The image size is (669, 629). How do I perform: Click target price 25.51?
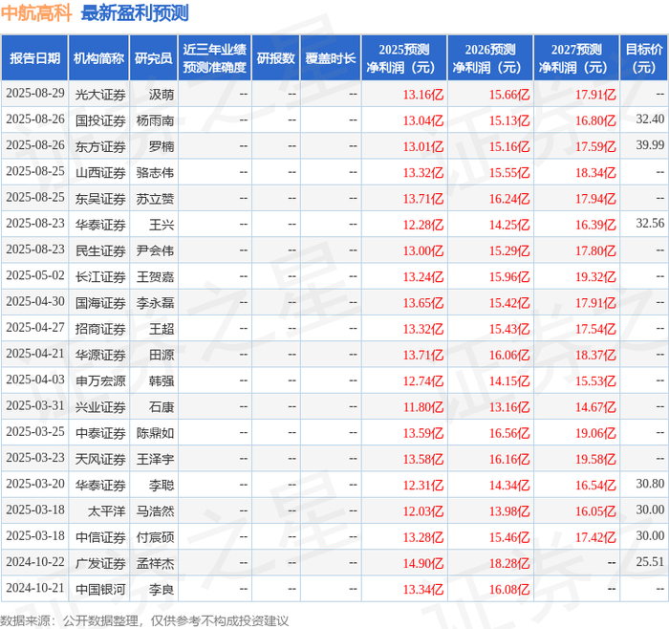click(650, 561)
